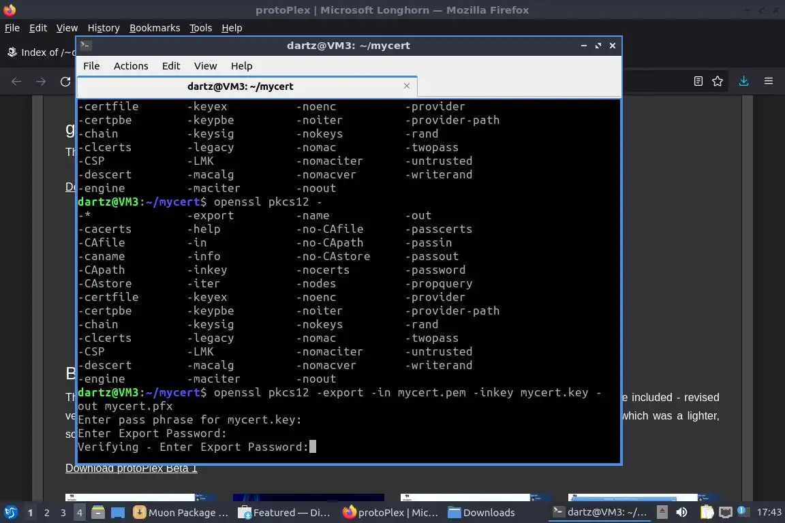Switch to Downloads folder window
The width and height of the screenshot is (785, 523).
481,513
